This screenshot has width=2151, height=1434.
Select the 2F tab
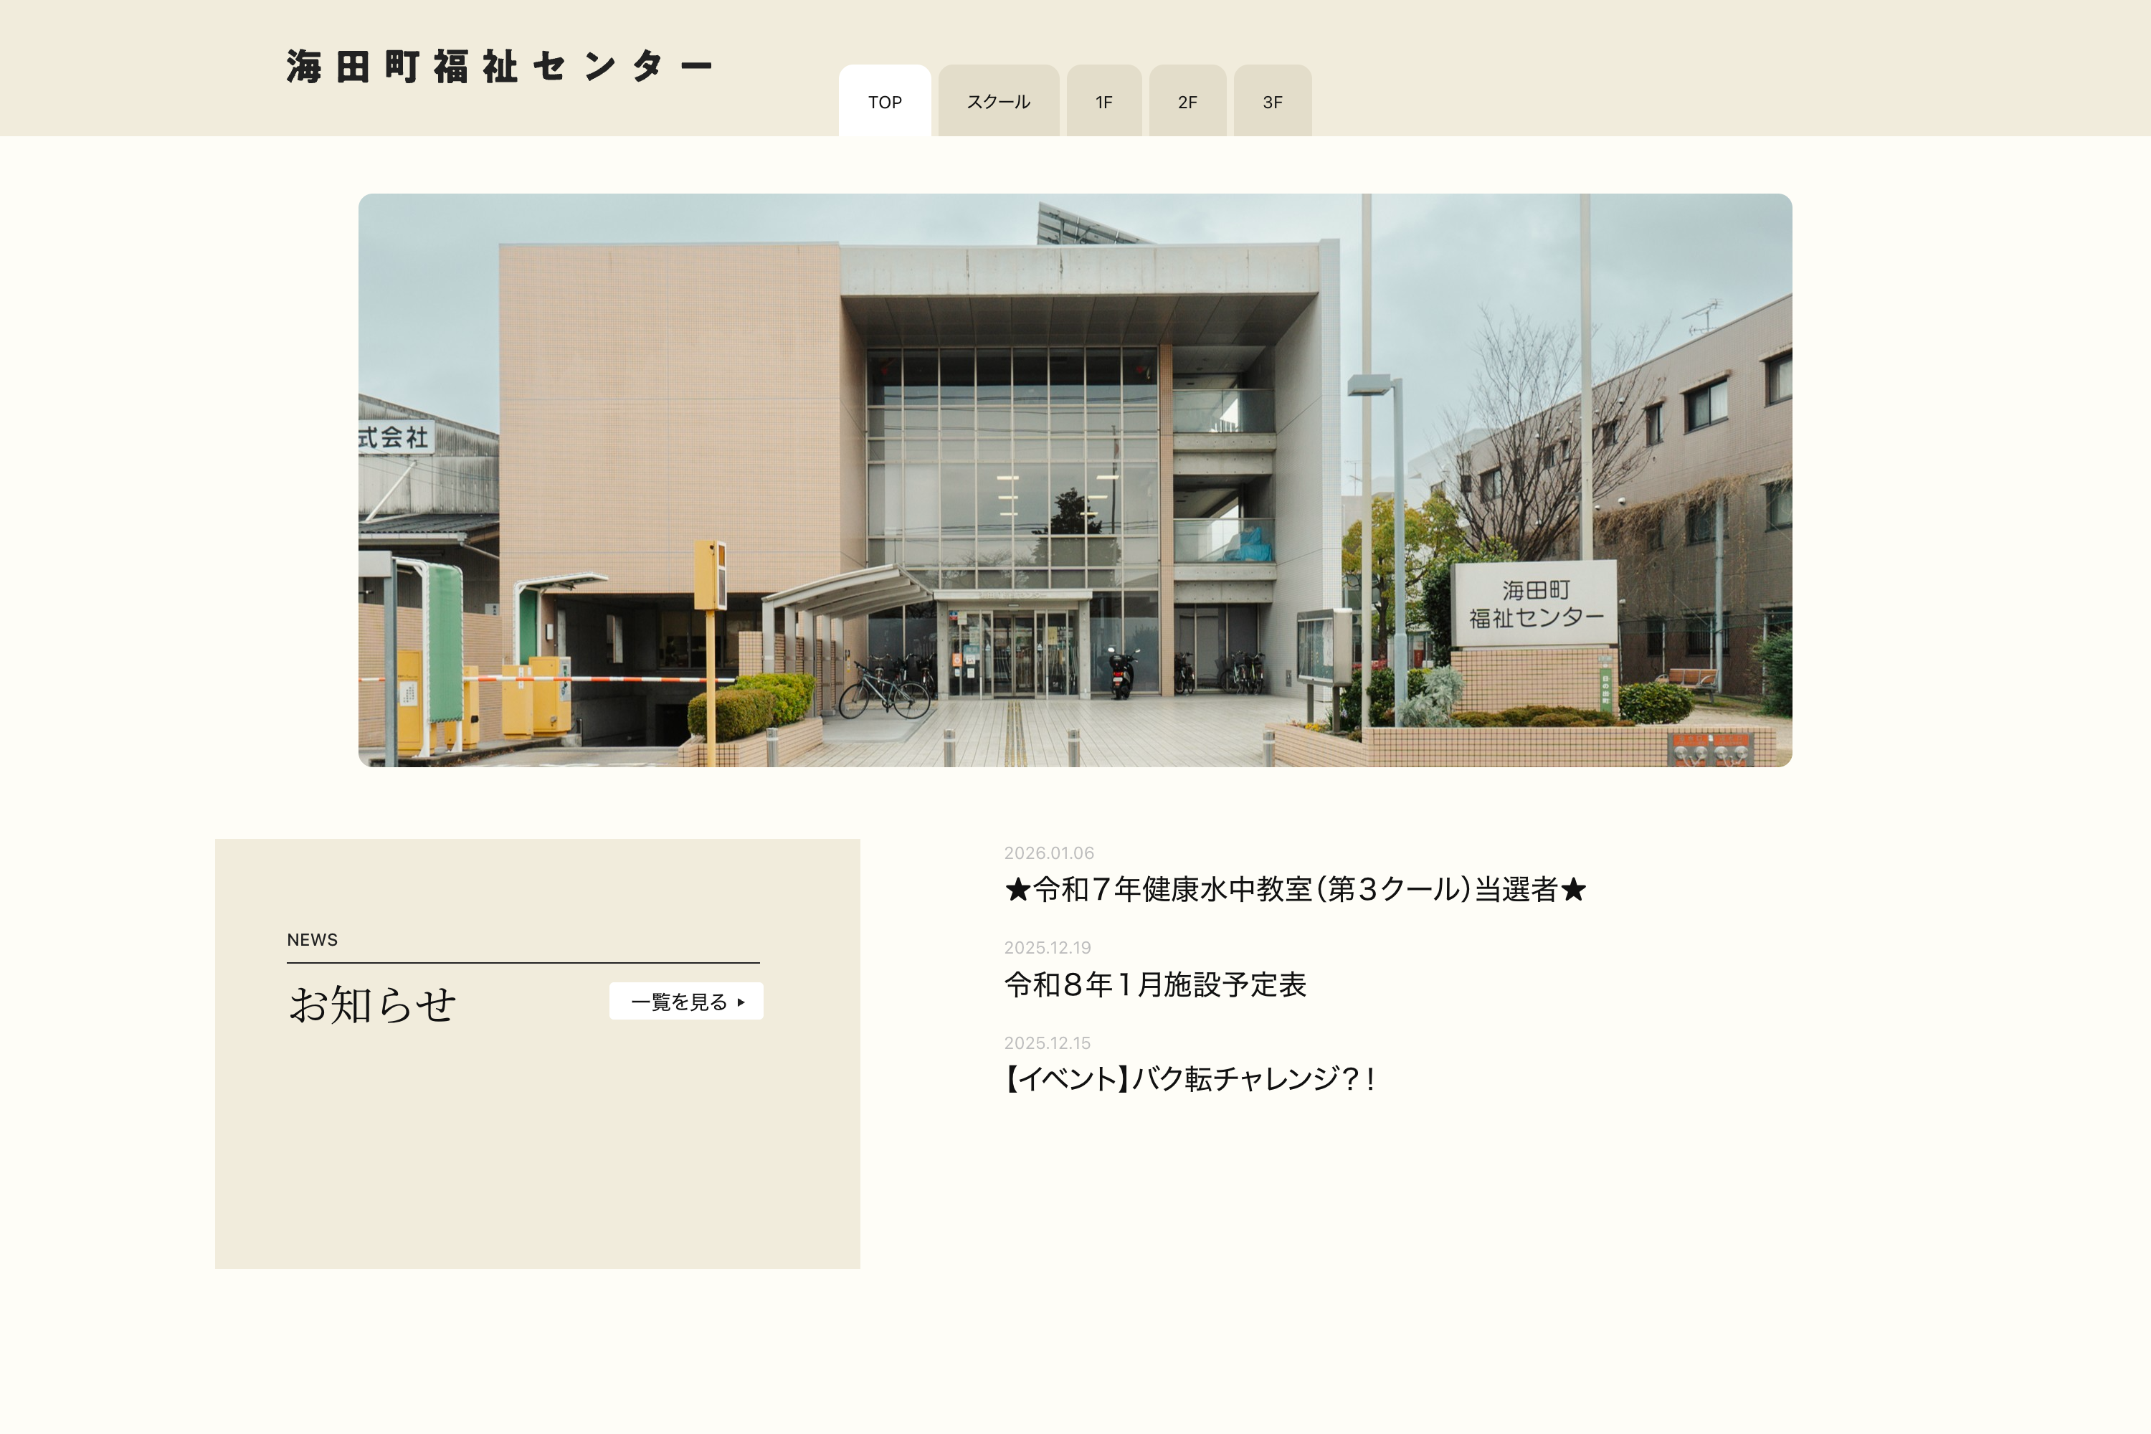(x=1187, y=102)
